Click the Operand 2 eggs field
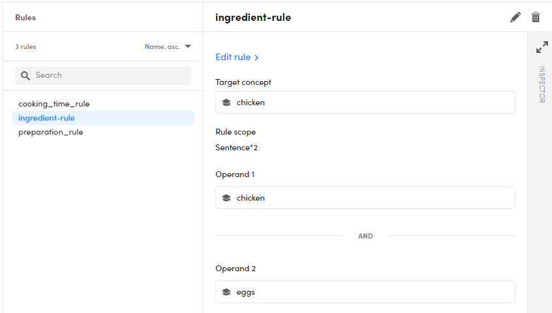Screen dimensions: 552x313 pyautogui.click(x=365, y=292)
